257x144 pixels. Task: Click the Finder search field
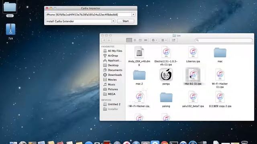click(x=224, y=40)
